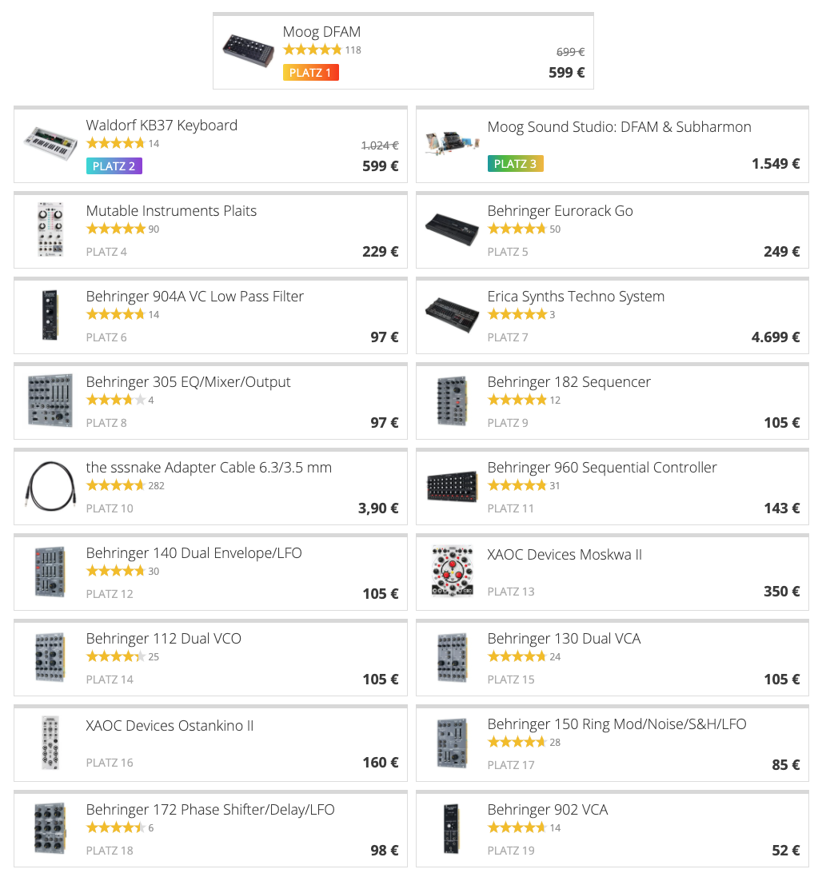Select the Erica Synths Techno System picture
Screen dimensions: 830x889
coord(452,315)
